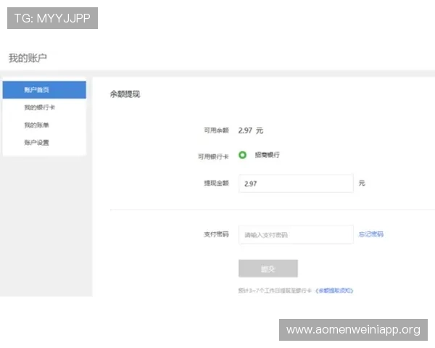Click the available balance value 2.97 元

click(x=251, y=130)
